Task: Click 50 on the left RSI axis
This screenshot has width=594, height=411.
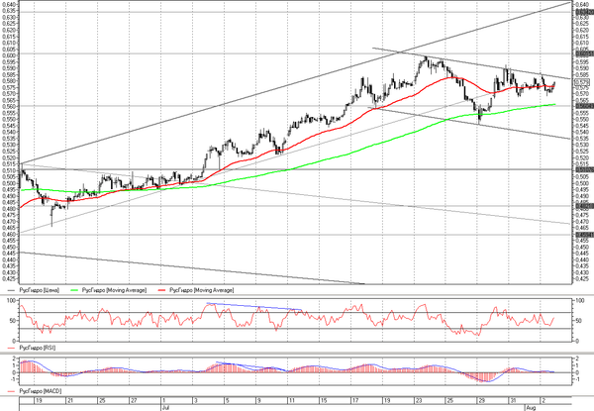Action: pos(13,321)
